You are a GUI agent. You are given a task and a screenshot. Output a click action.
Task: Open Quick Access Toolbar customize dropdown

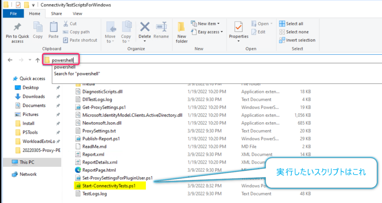click(33, 5)
